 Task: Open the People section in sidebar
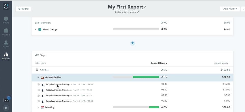[x=6, y=44]
